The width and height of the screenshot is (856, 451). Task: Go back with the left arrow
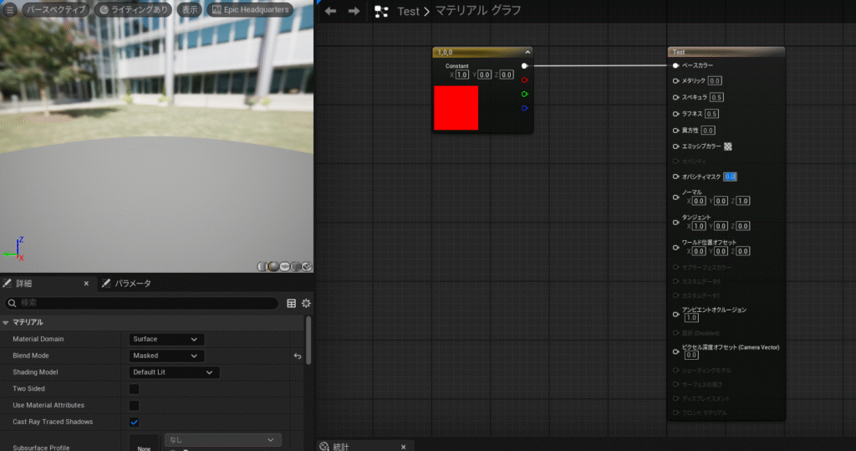[x=330, y=11]
